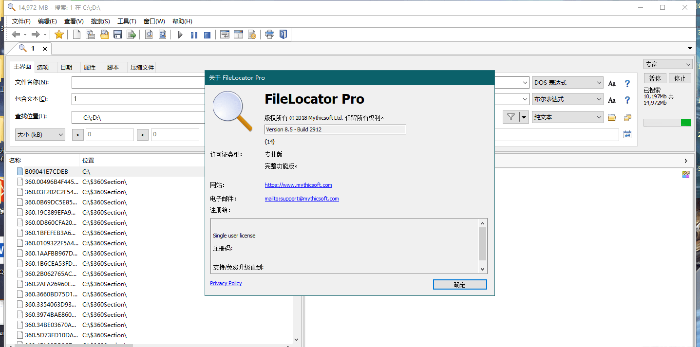Select the B09041E7CDEB file in results
Screen dimensions: 700x347
[46, 171]
